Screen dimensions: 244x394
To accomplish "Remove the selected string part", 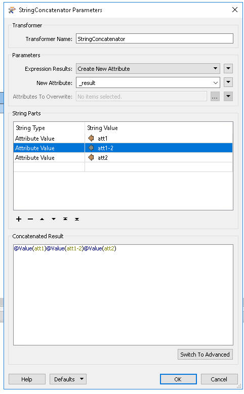I will coord(30,219).
